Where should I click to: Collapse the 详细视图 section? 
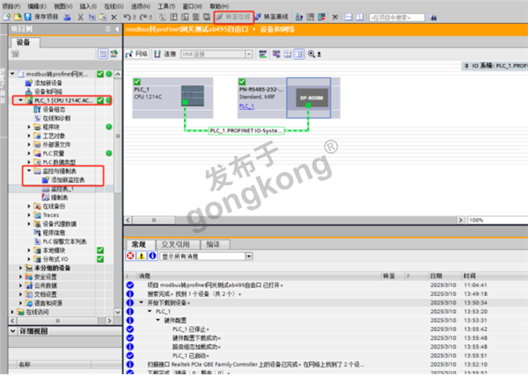[13, 331]
